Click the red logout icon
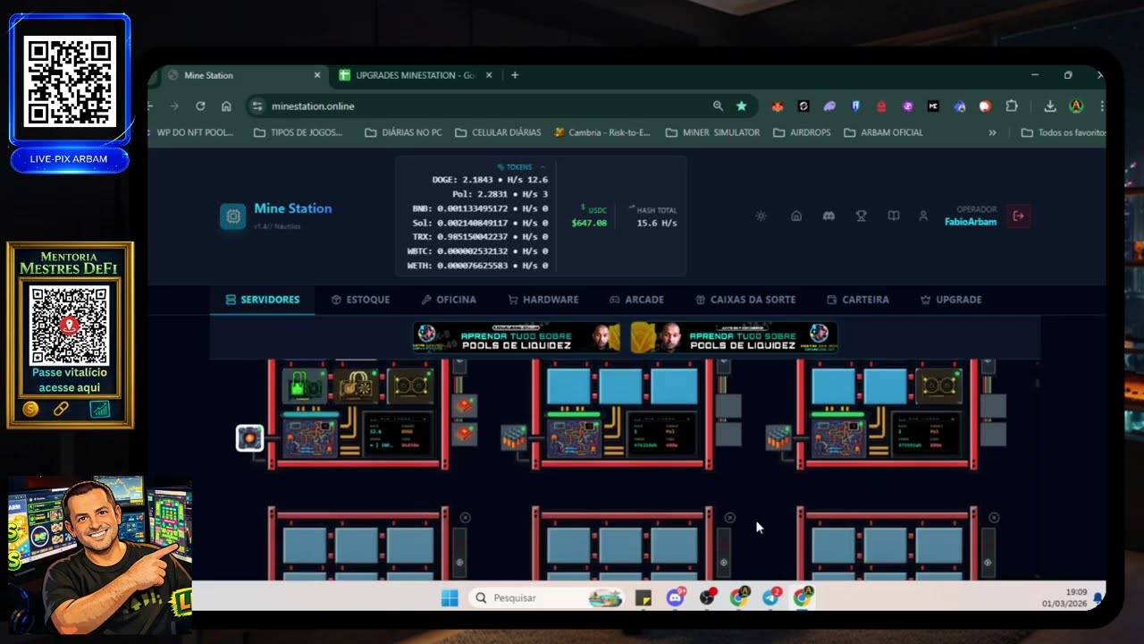This screenshot has width=1144, height=644. [1018, 216]
